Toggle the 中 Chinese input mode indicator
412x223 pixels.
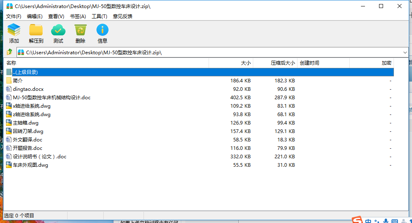(368, 221)
